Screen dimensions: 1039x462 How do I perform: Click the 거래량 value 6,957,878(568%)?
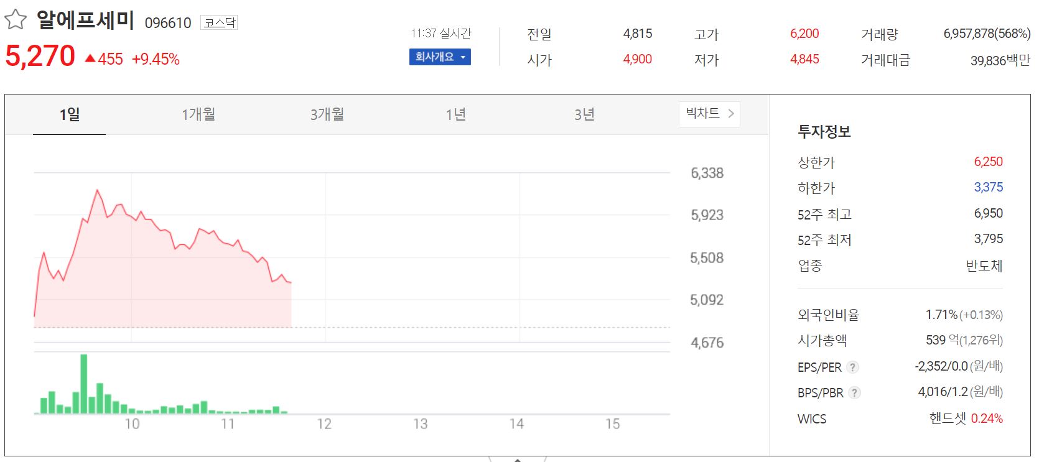(987, 34)
